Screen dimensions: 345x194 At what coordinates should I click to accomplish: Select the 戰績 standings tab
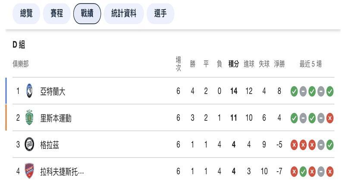(87, 14)
